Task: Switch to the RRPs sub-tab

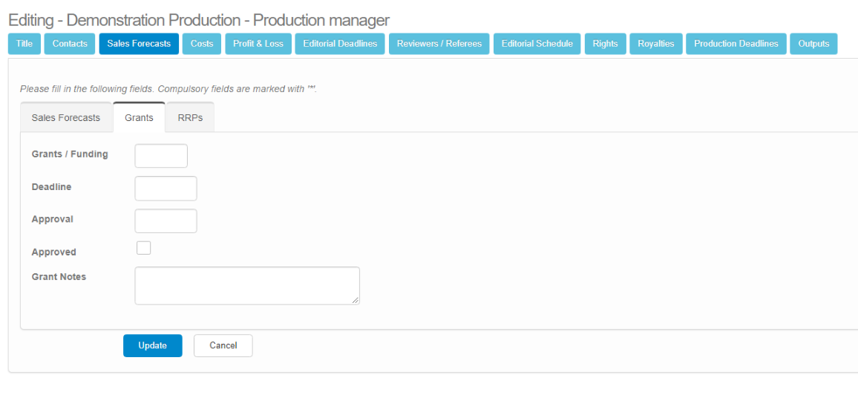Action: coord(191,117)
